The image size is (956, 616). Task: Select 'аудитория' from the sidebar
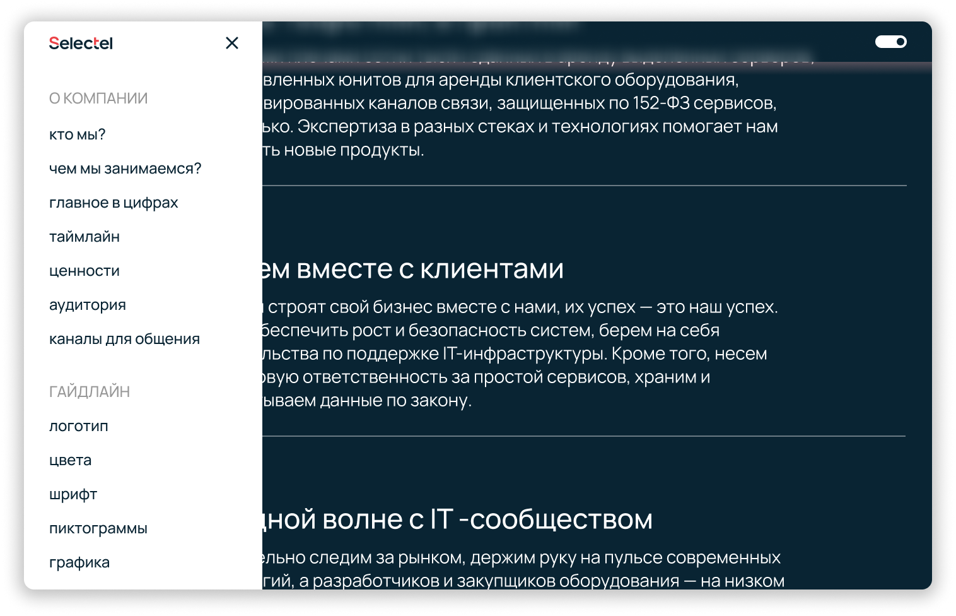coord(88,304)
